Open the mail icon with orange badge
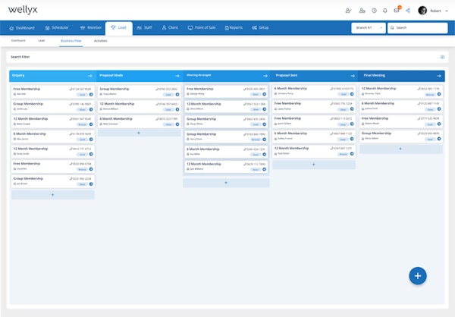455x317 pixels. [x=397, y=11]
